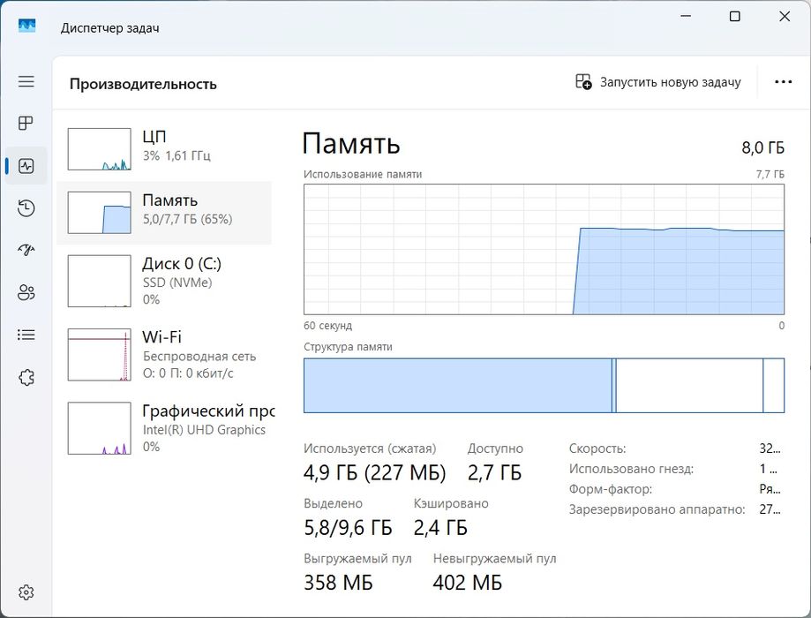The image size is (811, 618).
Task: Click 'Производительность' page title
Action: click(x=143, y=84)
